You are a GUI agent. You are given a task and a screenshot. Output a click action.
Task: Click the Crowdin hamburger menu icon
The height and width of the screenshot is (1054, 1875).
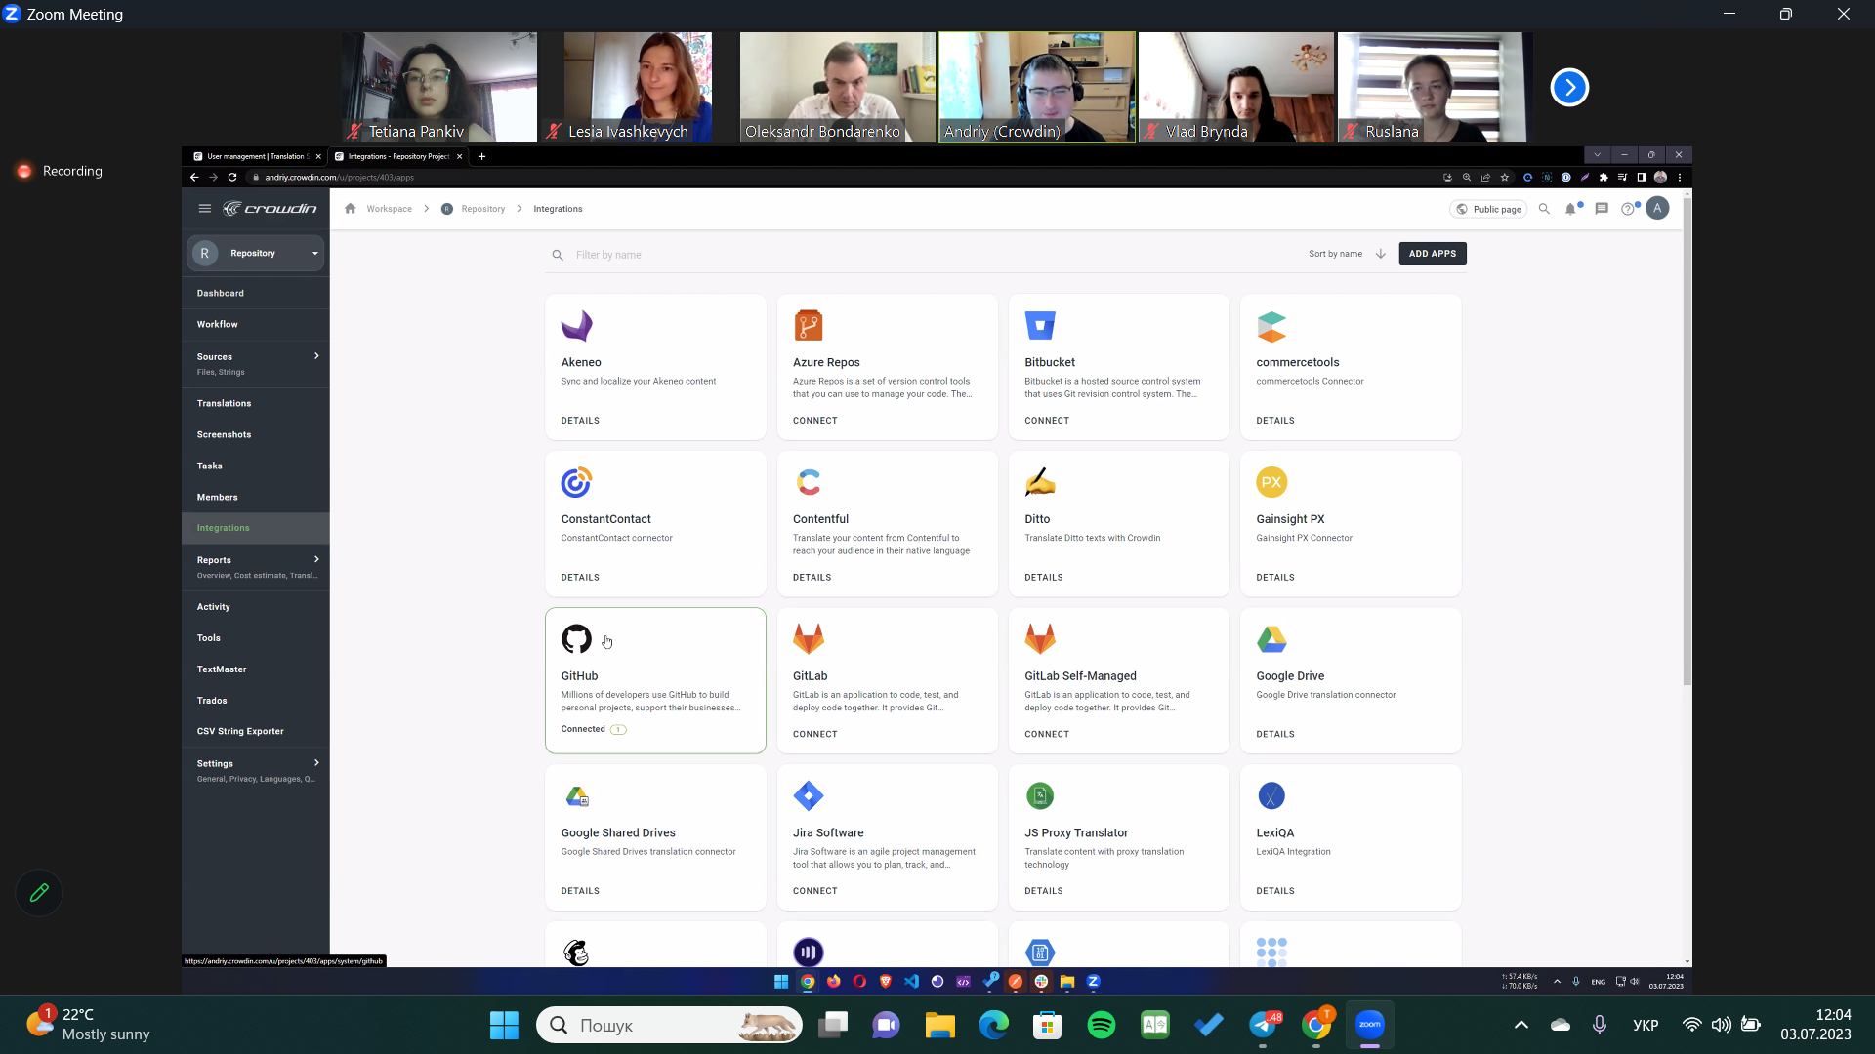[x=204, y=209]
